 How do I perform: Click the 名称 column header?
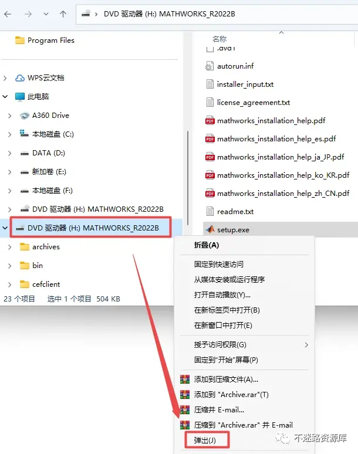tap(219, 39)
